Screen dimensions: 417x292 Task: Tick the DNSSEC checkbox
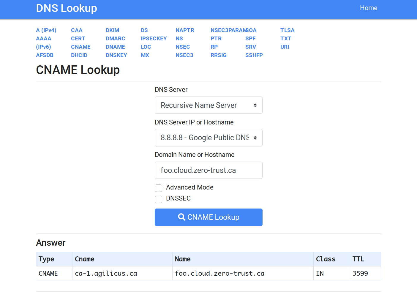[x=159, y=199]
